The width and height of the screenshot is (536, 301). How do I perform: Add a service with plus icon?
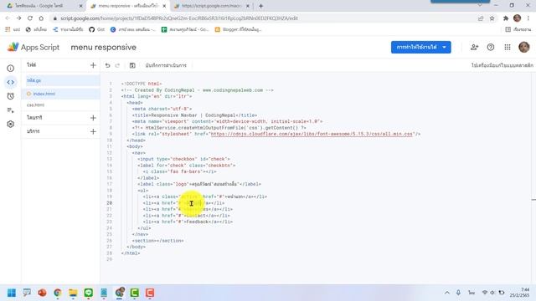click(x=93, y=131)
